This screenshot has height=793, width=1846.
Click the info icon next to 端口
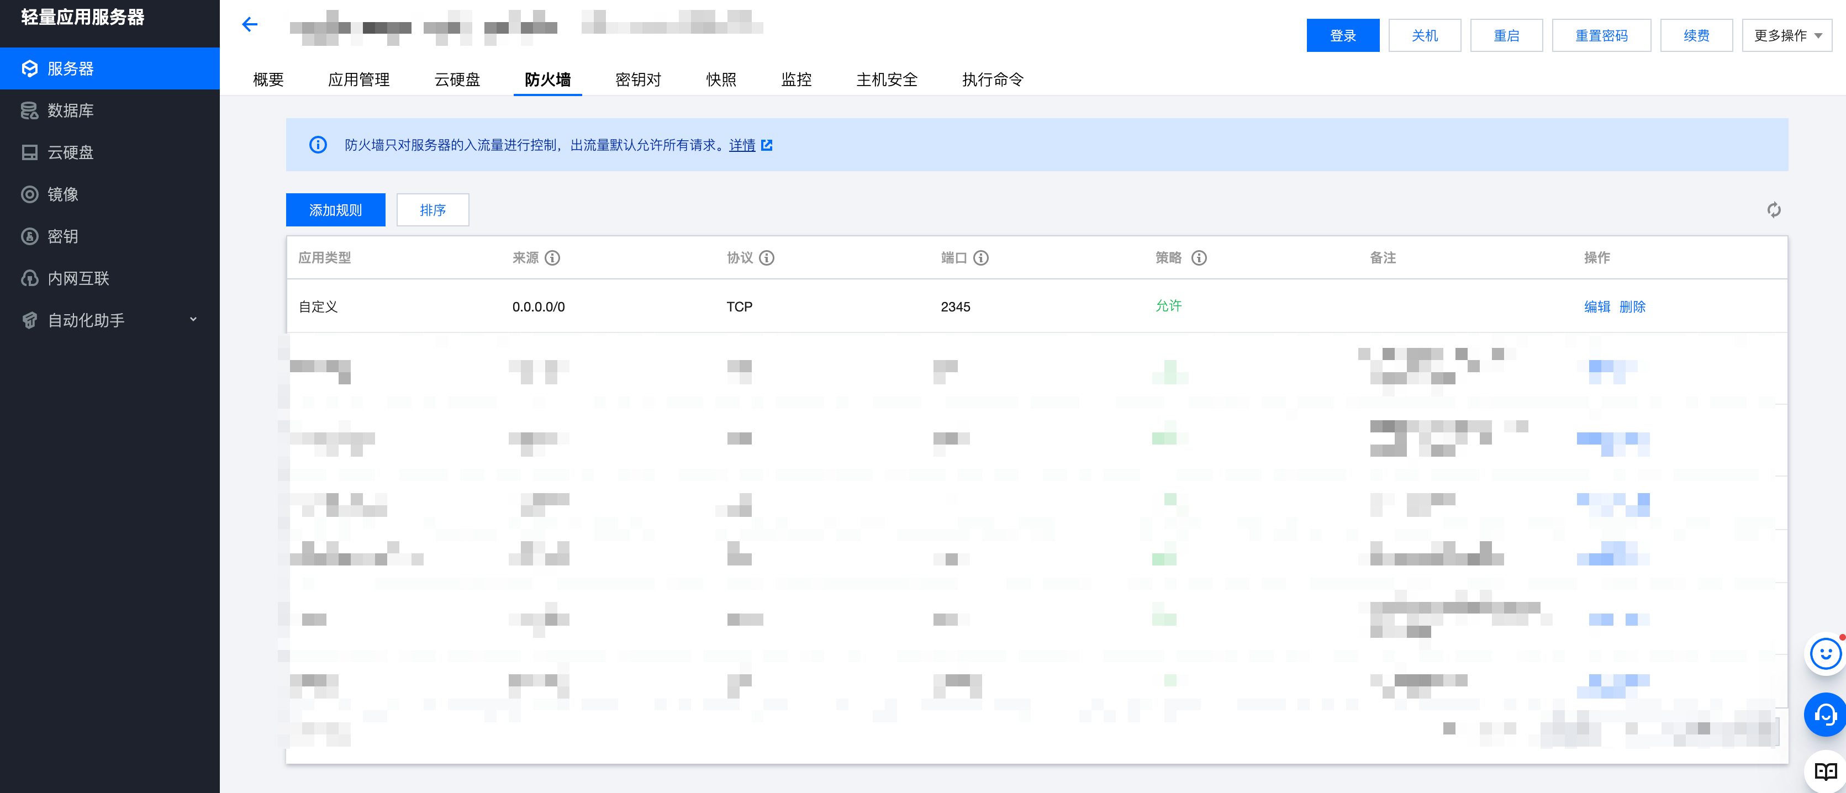point(981,258)
